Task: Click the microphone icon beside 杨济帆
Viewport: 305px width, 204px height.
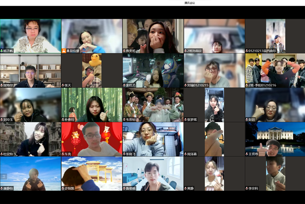Action: point(2,51)
